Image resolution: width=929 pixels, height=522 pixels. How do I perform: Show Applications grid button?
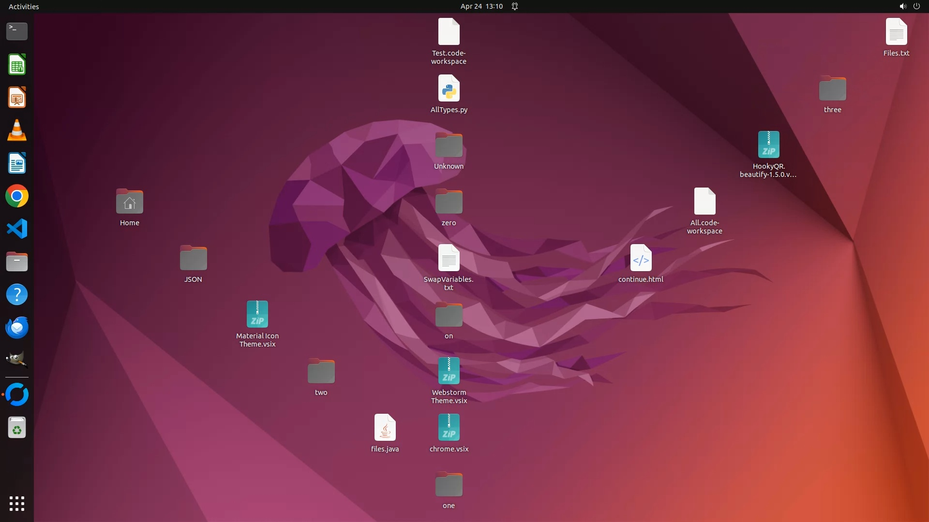pyautogui.click(x=17, y=503)
